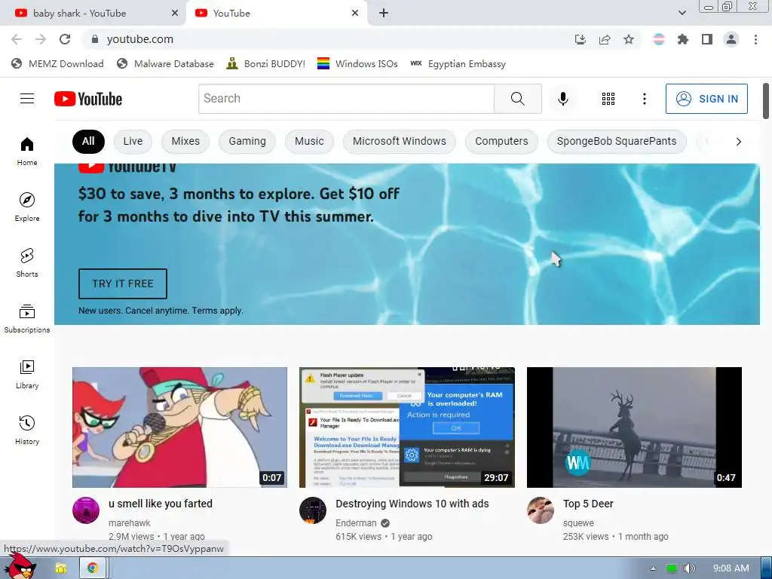The width and height of the screenshot is (772, 579).
Task: Open Windows ISOs bookmark
Action: click(x=357, y=63)
